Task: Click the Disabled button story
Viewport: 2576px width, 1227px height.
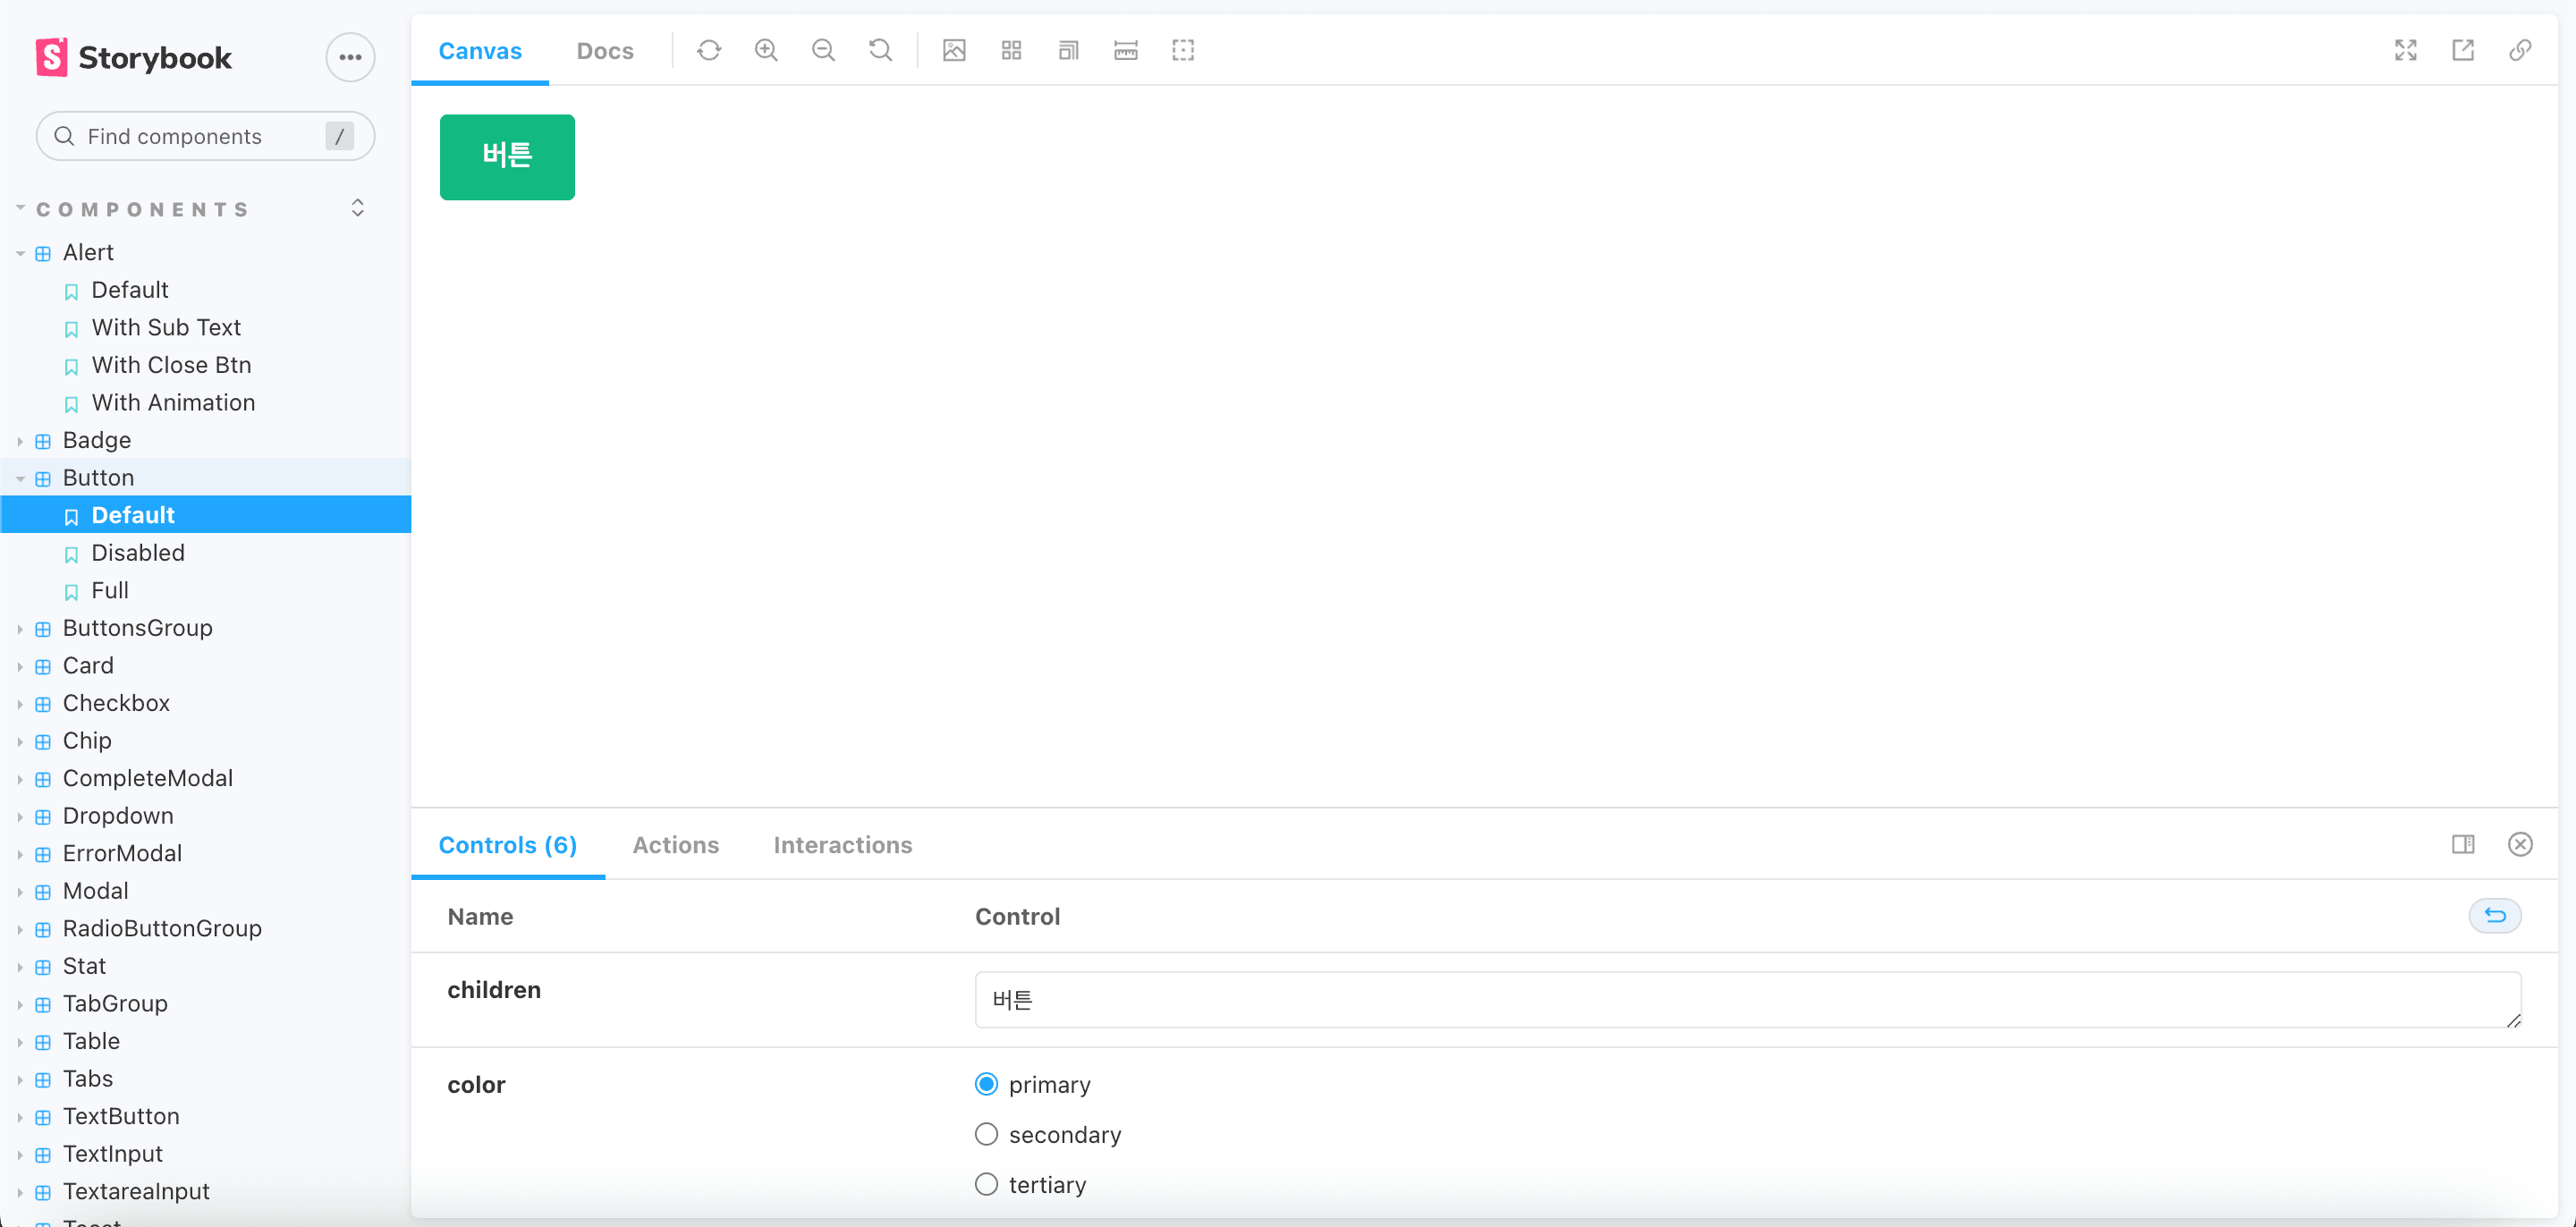Action: (138, 552)
